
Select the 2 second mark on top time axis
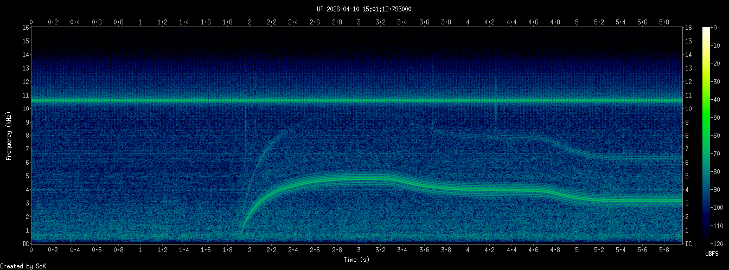point(250,22)
